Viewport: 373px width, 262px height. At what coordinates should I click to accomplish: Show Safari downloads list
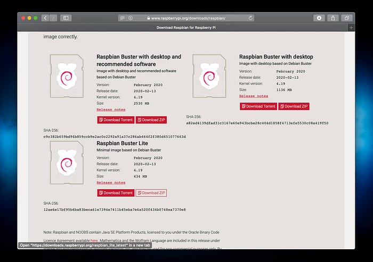tap(319, 18)
